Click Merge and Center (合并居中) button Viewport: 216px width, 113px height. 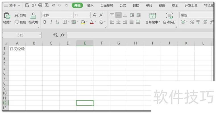click(x=153, y=19)
